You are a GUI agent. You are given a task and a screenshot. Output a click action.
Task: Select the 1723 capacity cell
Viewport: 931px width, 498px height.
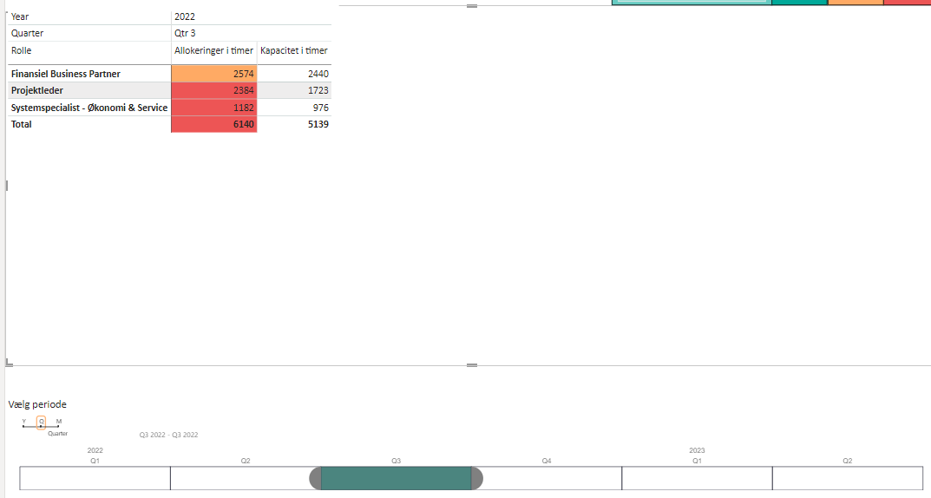(294, 90)
